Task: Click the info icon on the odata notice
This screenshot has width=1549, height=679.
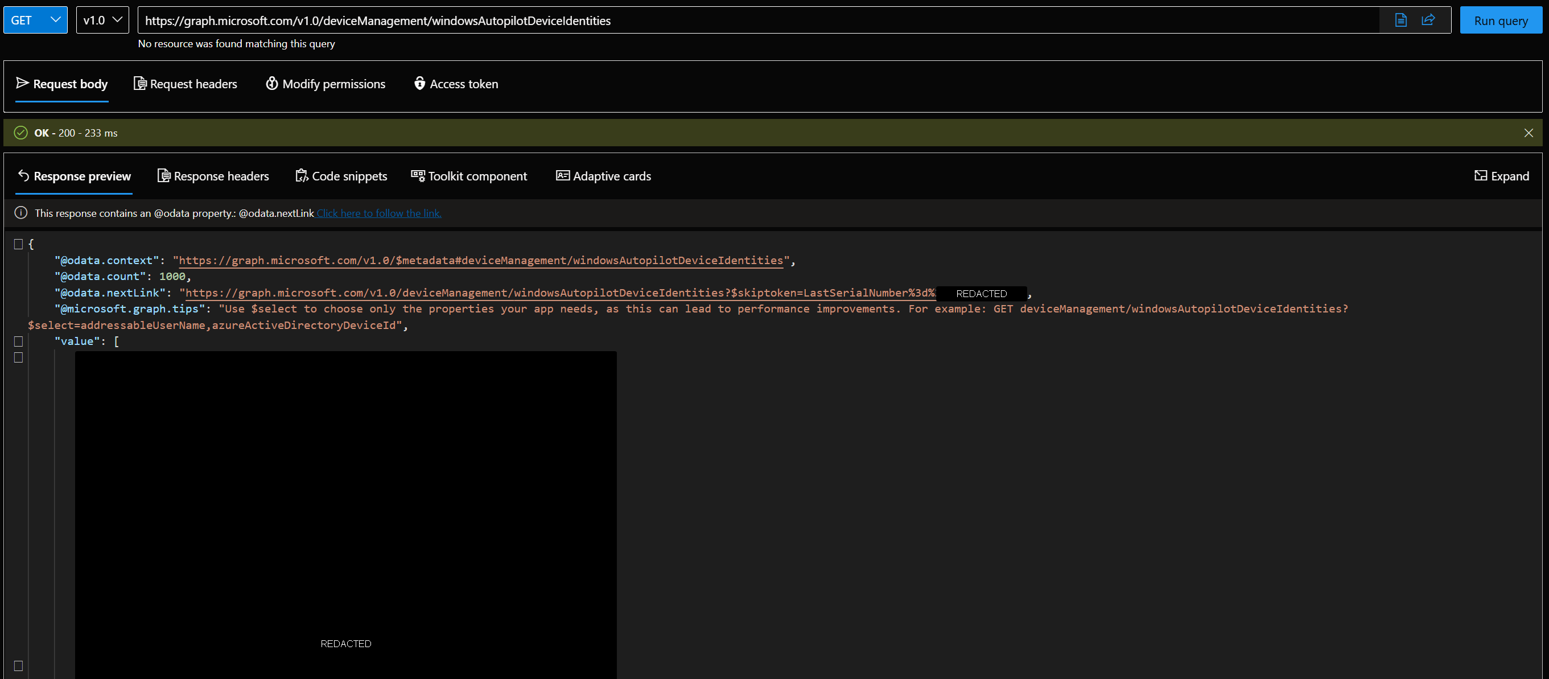Action: click(21, 213)
